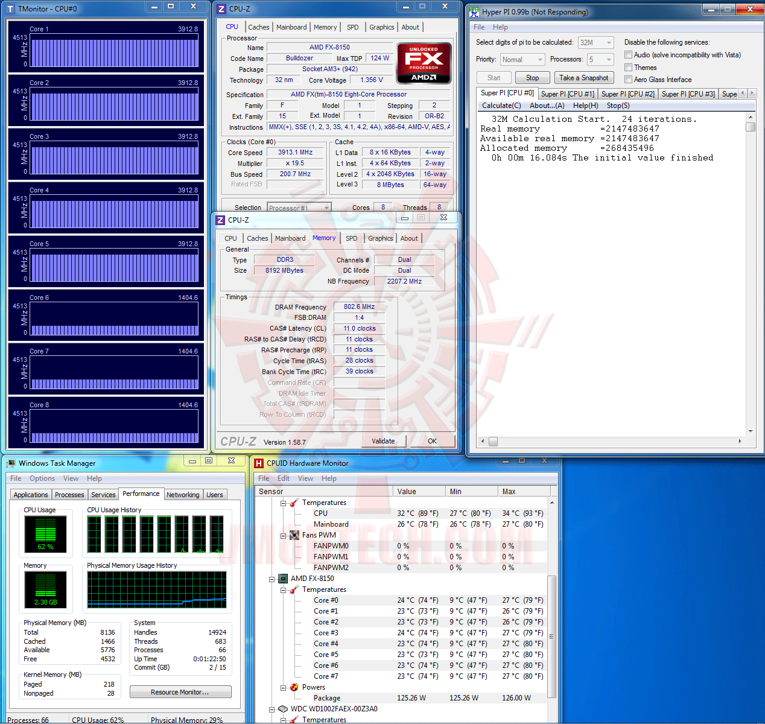Click the CPUID Hardware Monitor title icon
Screen dimensions: 765x724
coord(259,463)
